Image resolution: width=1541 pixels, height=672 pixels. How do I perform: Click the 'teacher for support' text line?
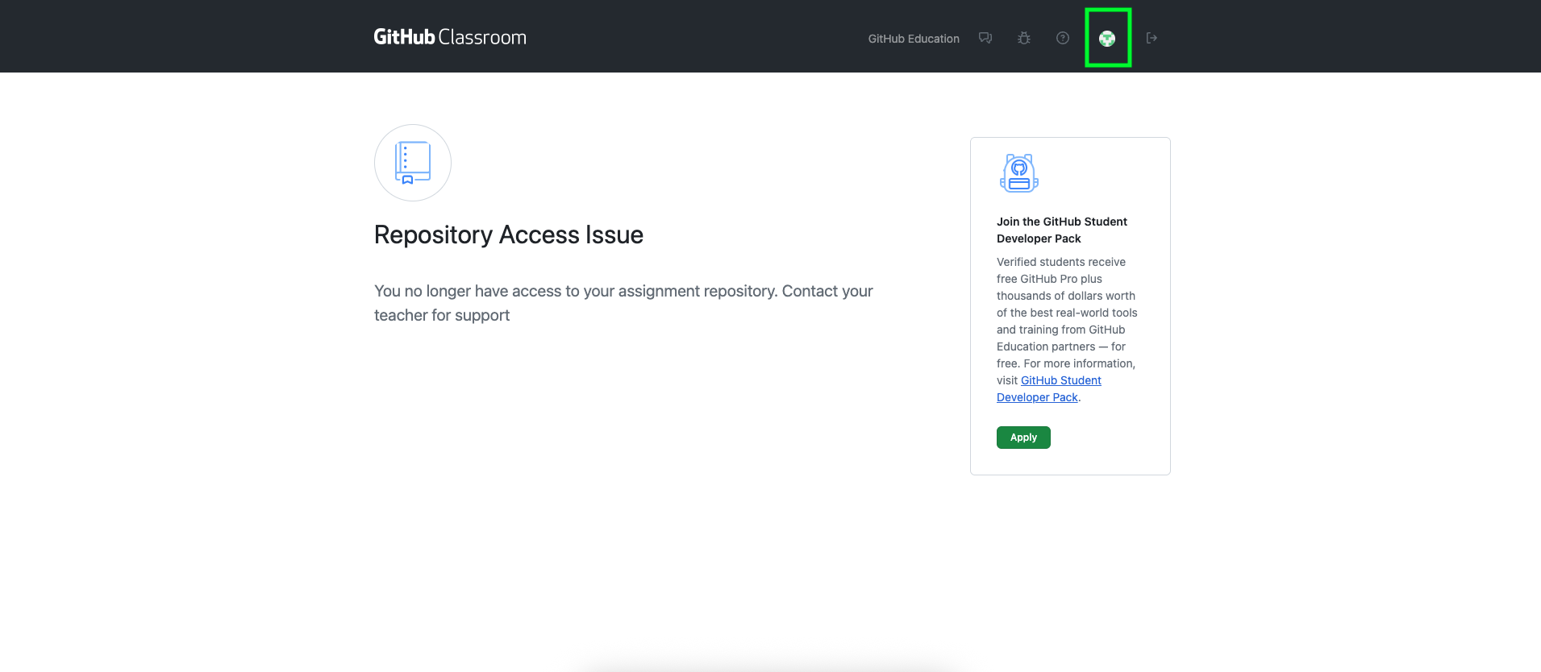(441, 315)
